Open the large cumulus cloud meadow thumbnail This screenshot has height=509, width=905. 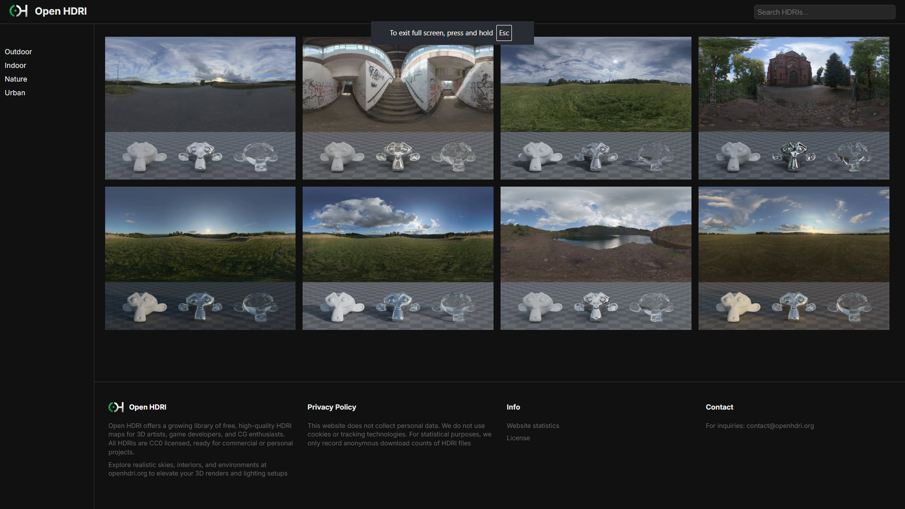398,258
